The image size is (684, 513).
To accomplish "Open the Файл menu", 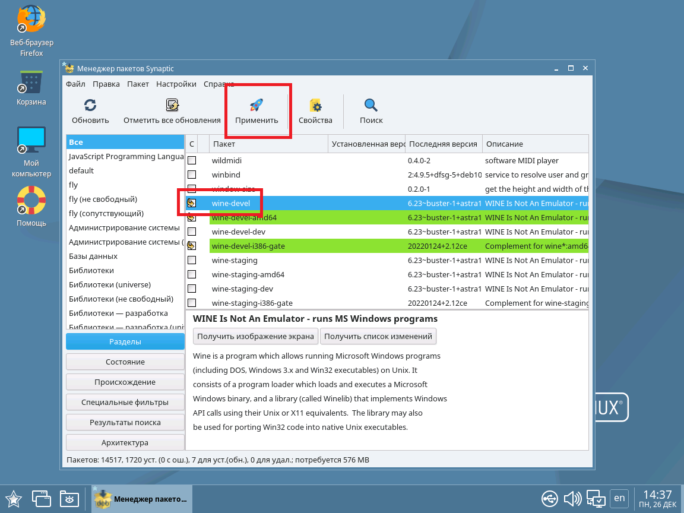I will pyautogui.click(x=75, y=84).
